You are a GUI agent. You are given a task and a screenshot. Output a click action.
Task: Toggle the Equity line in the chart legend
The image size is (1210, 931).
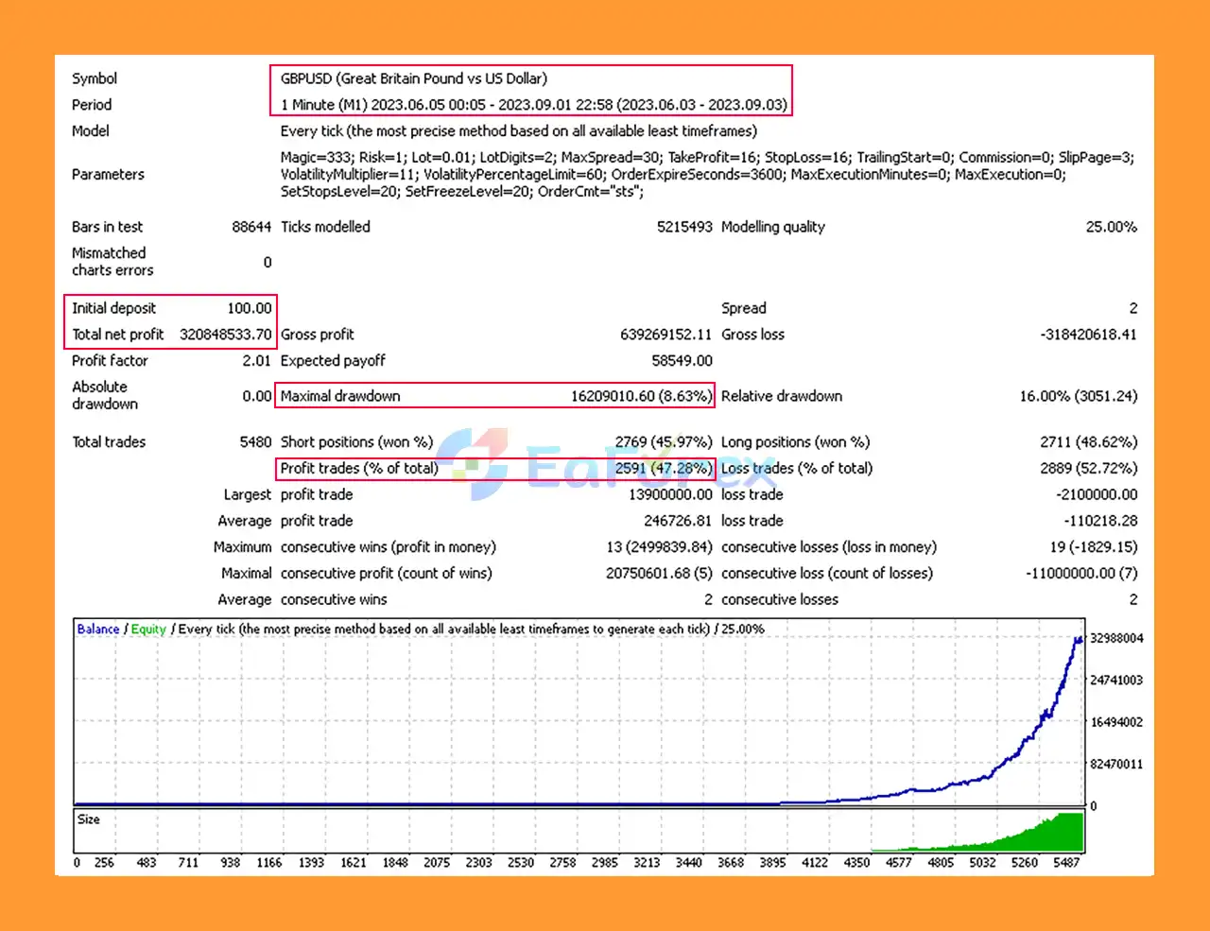click(x=147, y=629)
